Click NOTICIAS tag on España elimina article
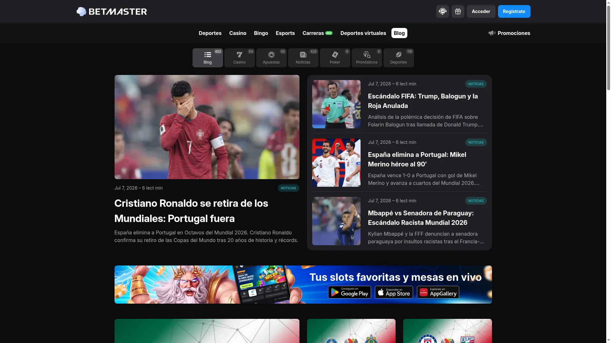The width and height of the screenshot is (611, 343). click(476, 142)
